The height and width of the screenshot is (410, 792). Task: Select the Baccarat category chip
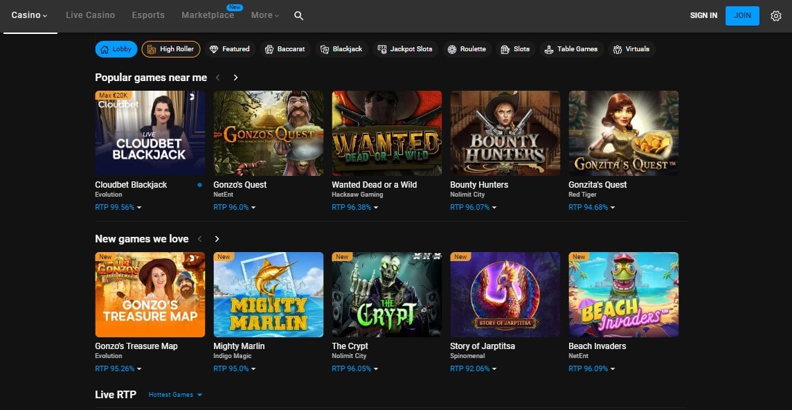(x=285, y=49)
